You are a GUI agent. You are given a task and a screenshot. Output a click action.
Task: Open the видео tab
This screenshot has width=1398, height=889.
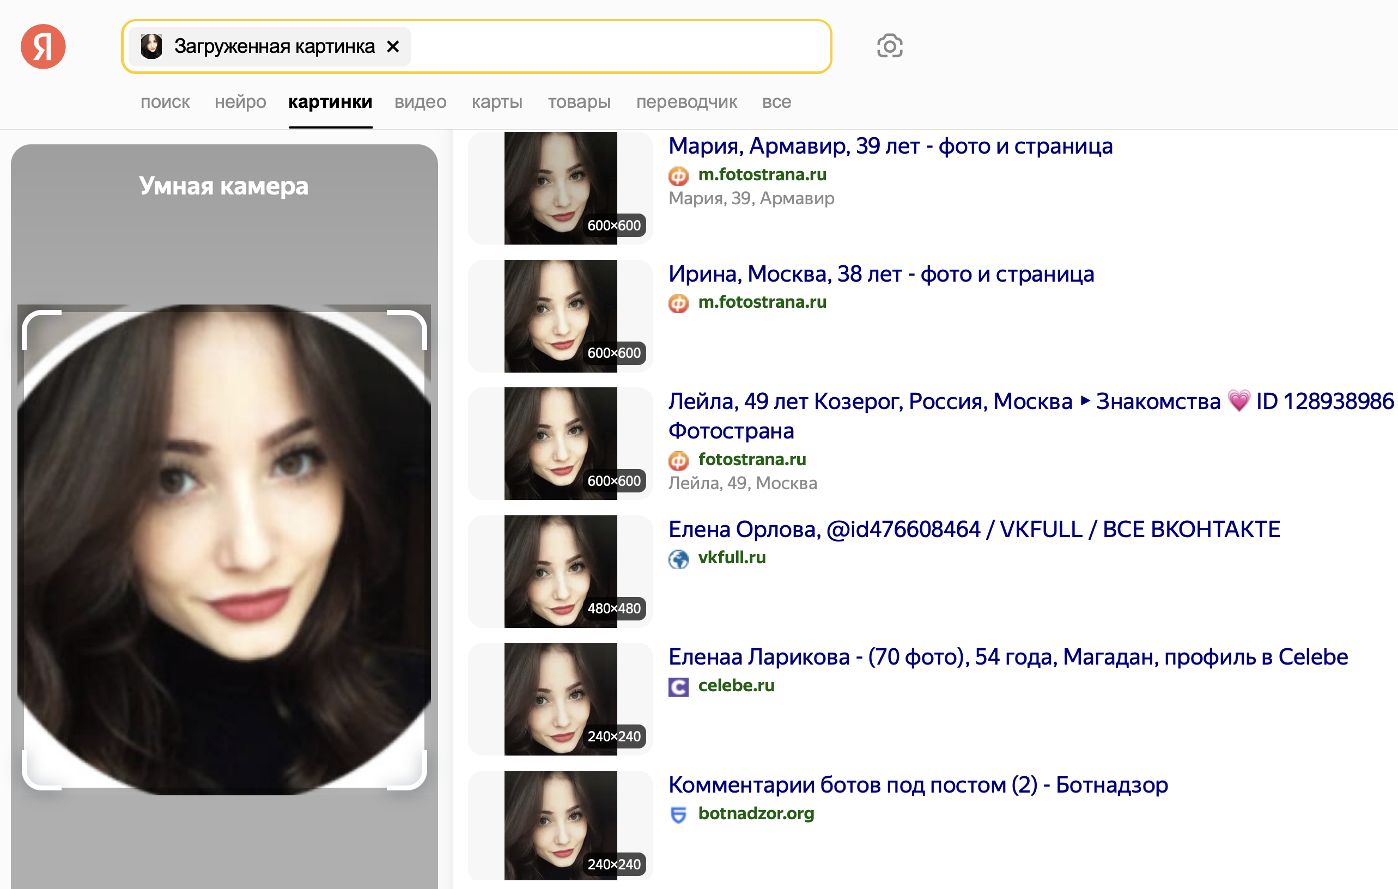pos(421,102)
